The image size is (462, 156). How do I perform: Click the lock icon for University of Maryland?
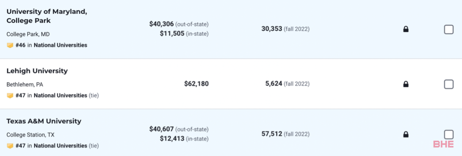[x=406, y=29]
